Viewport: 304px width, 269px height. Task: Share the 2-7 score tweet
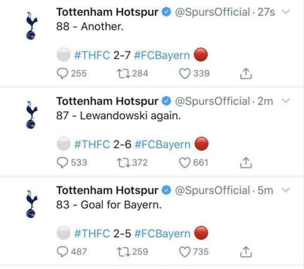246,74
